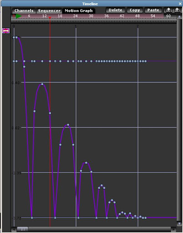
Task: Click the vertical scrollbar up arrow
Action: [179, 16]
